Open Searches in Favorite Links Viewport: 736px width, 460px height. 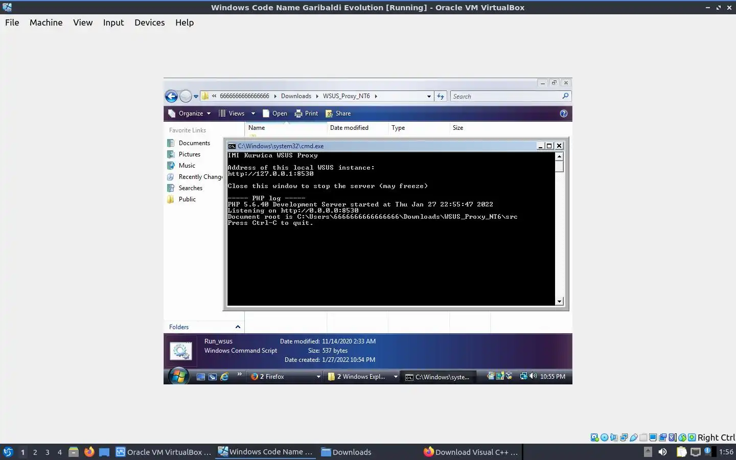point(185,188)
